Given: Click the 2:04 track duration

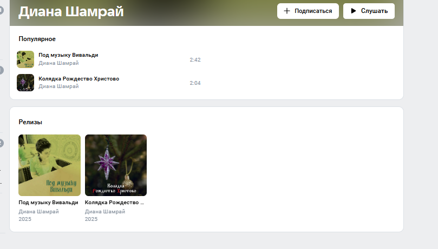Looking at the screenshot, I should [x=195, y=83].
